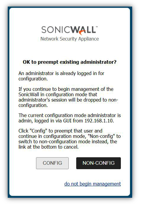This screenshot has width=142, height=207.
Task: Click the IP address 192.168.1.10
Action: coord(99,121)
